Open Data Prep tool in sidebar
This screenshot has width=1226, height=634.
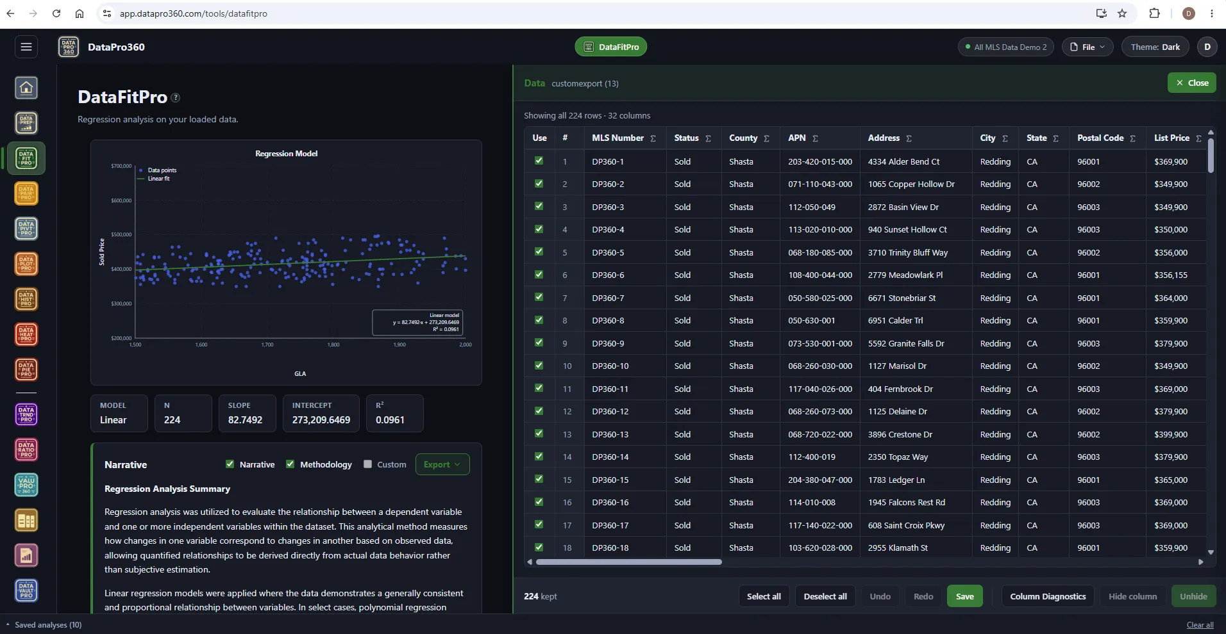point(26,123)
